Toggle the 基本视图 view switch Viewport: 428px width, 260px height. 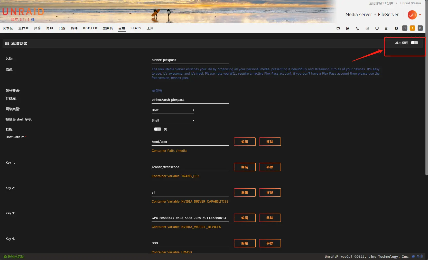pyautogui.click(x=414, y=43)
